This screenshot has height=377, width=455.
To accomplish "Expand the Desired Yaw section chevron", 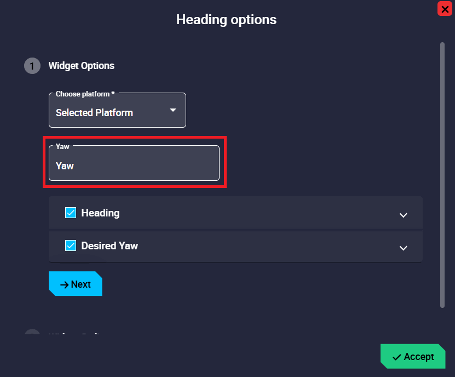I will 404,248.
